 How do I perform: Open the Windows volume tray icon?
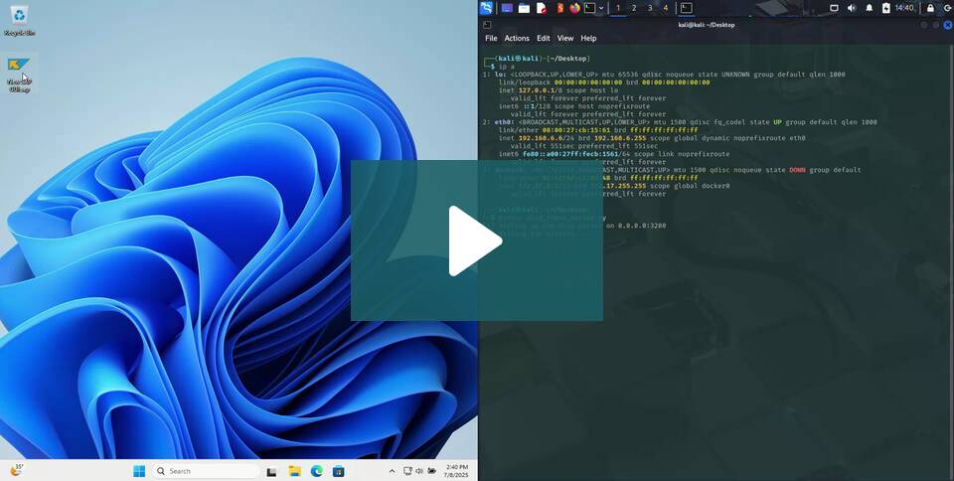419,471
